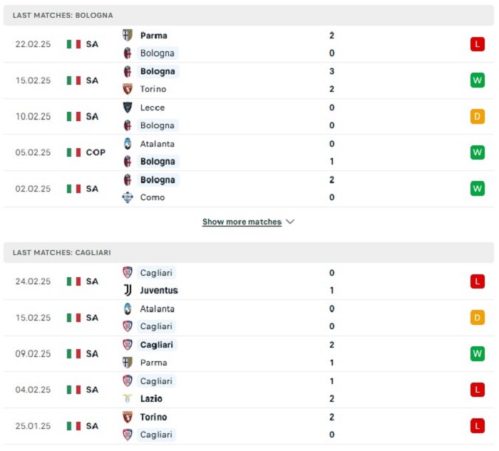
Task: Click the Italy flag next to the COP match
Action: coord(73,152)
